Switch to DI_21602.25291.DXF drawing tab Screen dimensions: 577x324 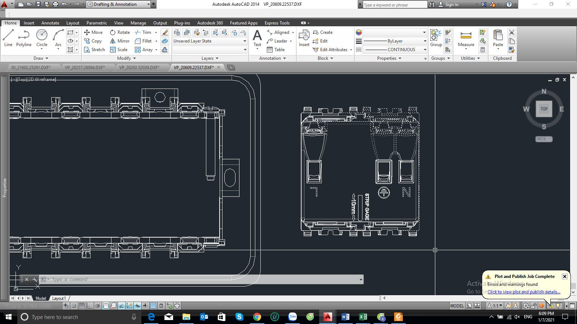31,67
